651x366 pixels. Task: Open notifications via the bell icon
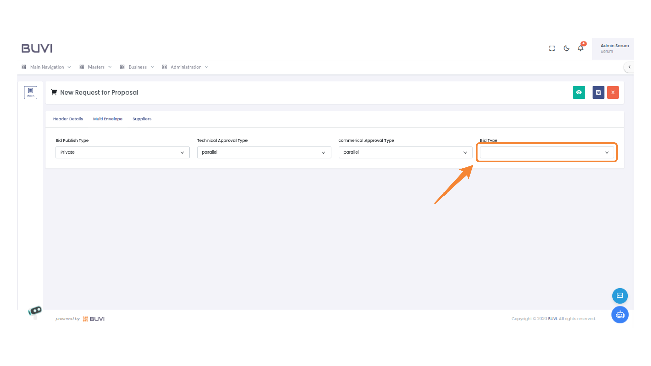pos(580,48)
